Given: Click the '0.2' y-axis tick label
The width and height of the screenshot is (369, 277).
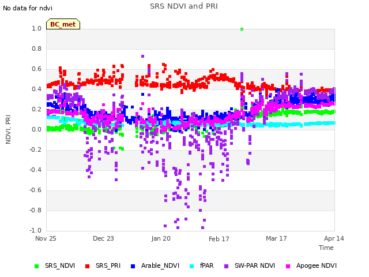Looking at the screenshot, I should click(x=36, y=109).
